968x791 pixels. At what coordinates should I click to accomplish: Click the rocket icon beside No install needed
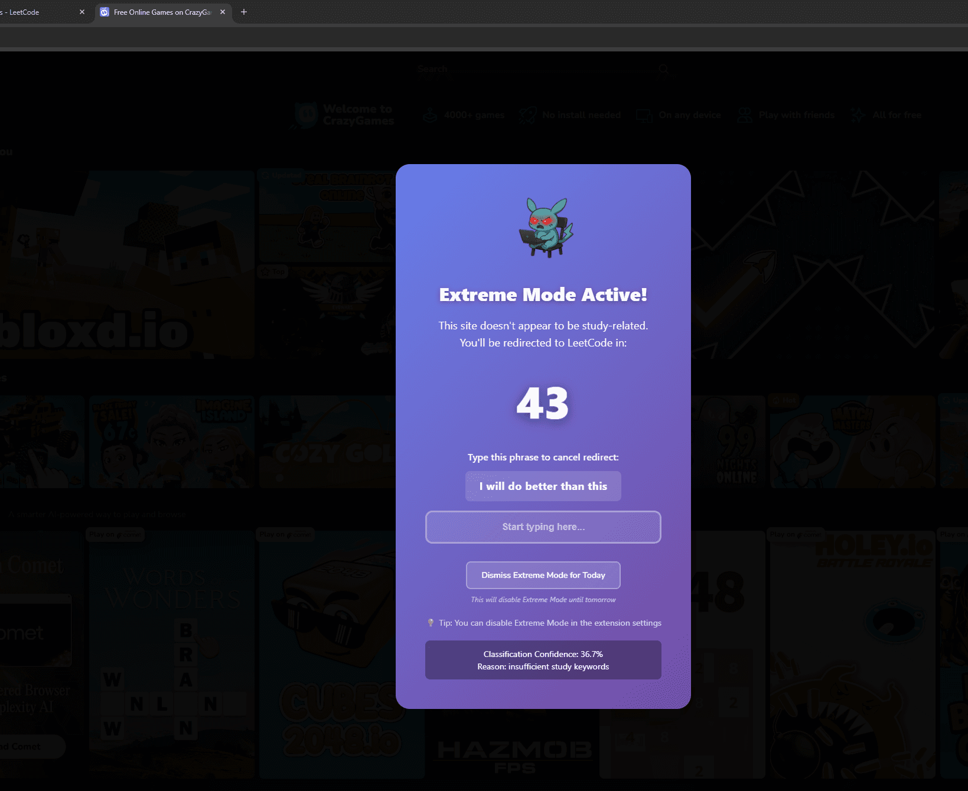[527, 114]
